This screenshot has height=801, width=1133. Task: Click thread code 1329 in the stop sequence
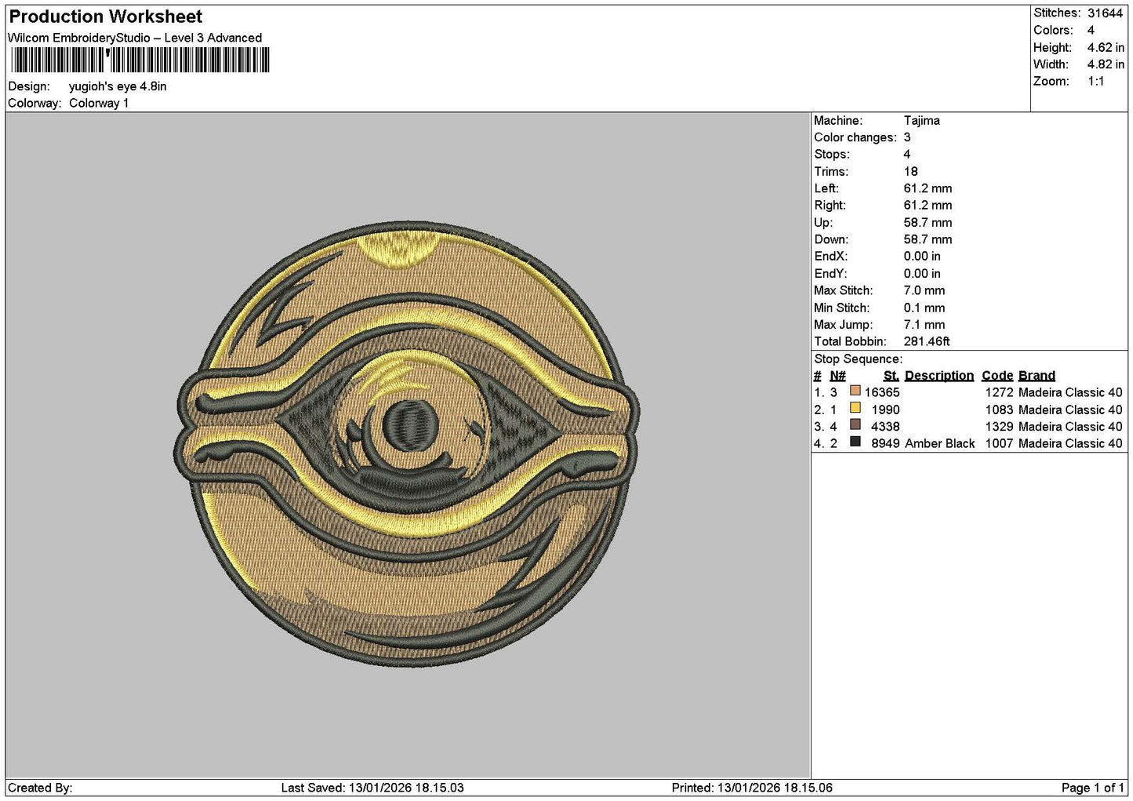pos(999,427)
